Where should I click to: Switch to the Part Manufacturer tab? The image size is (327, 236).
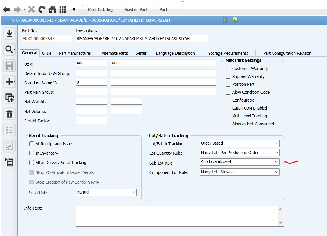[75, 53]
